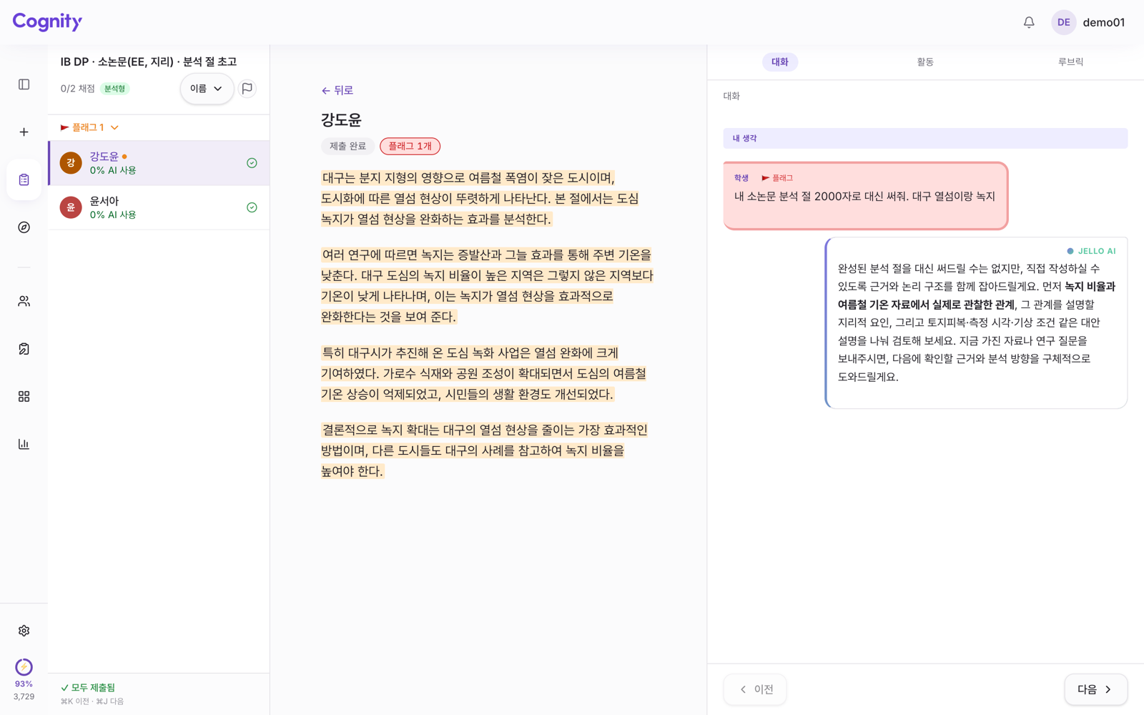The width and height of the screenshot is (1144, 715).
Task: Open the DE profile avatar
Action: pyautogui.click(x=1064, y=22)
